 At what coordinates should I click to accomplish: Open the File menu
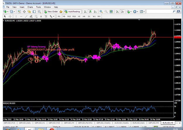click(8, 7)
